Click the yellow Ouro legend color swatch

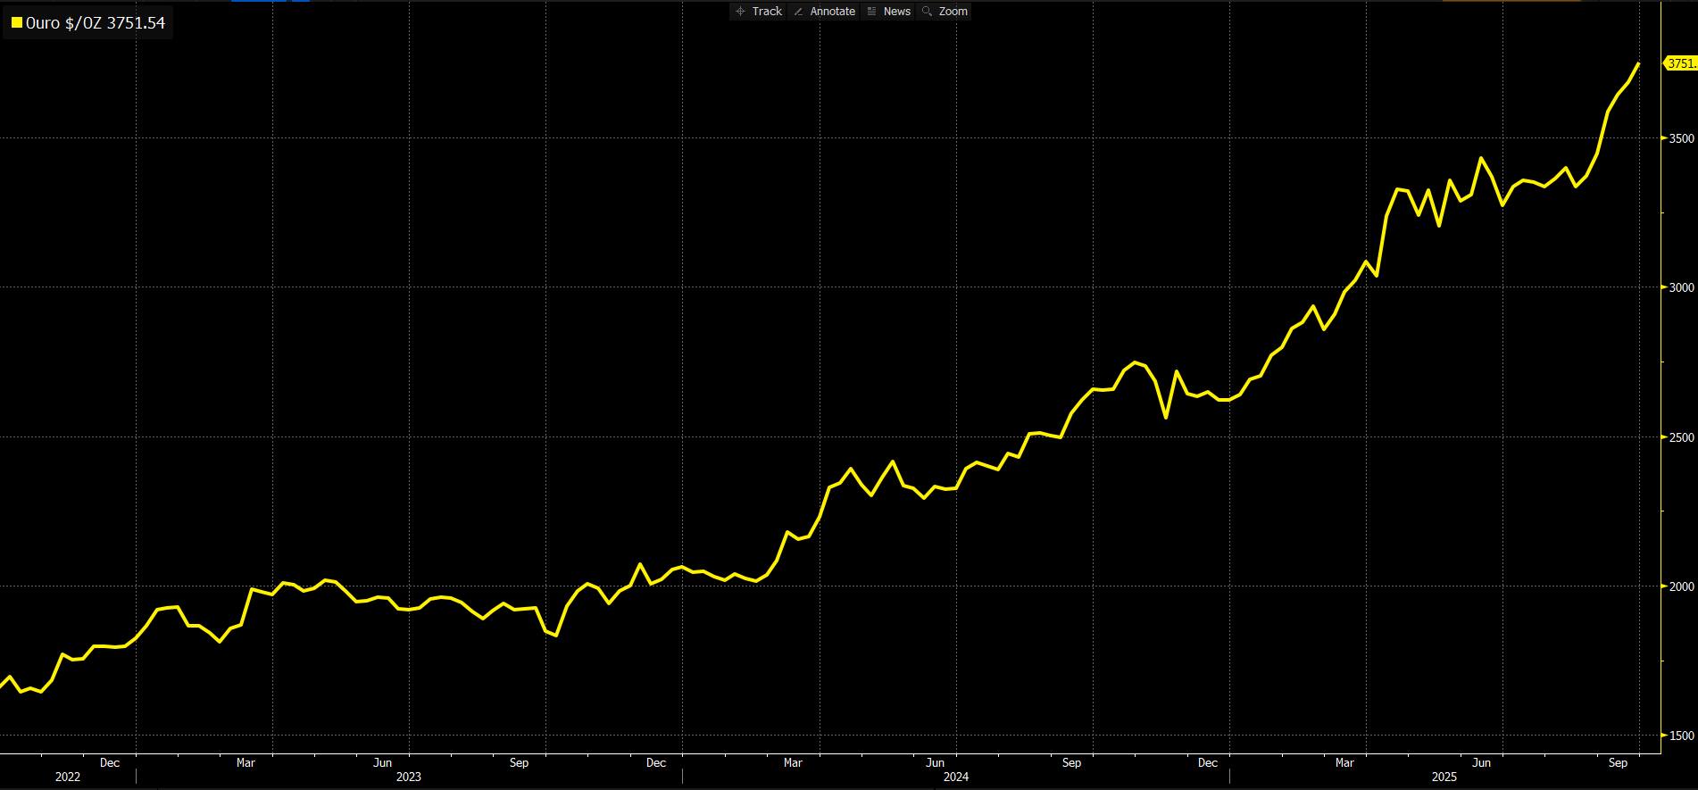pos(17,23)
